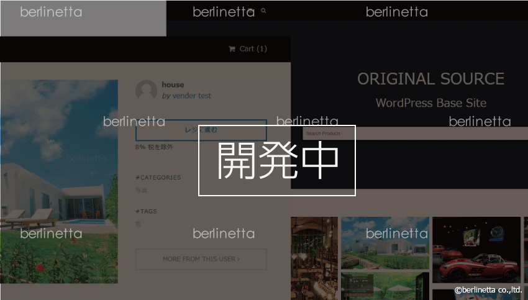Click the 写真 category link
The height and width of the screenshot is (300, 528).
point(141,190)
